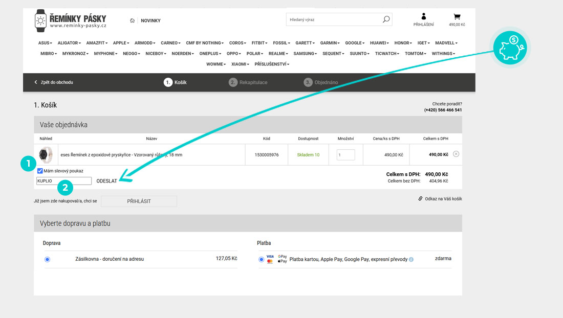Expand the Garmin brand dropdown
Screen dimensions: 563x318
[330, 43]
